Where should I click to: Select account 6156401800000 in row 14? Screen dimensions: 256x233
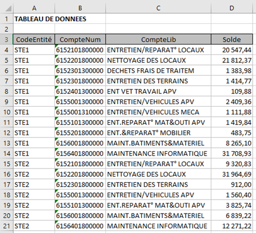80,153
